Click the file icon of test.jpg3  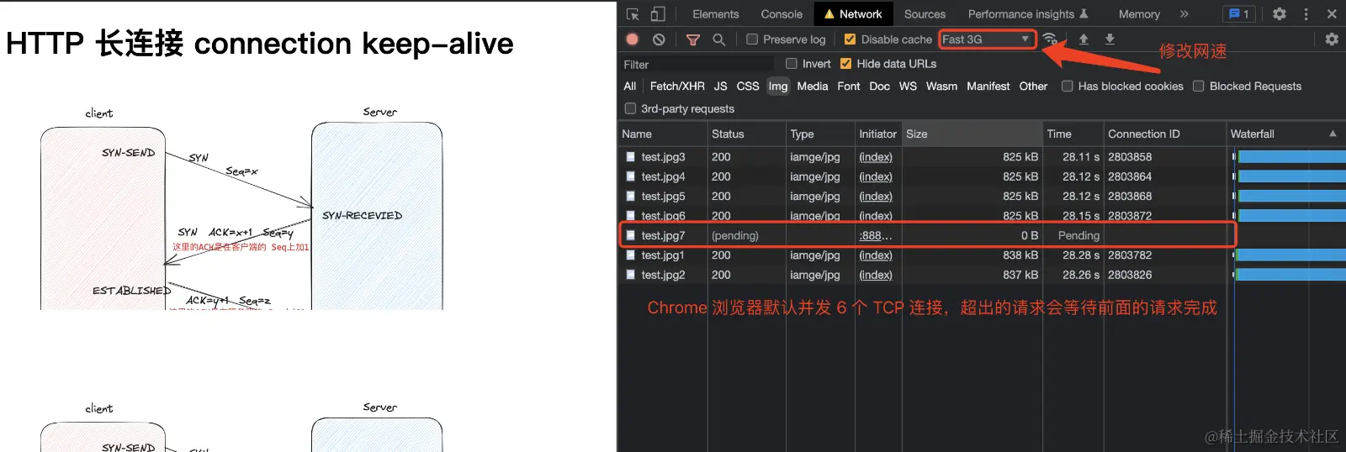coord(630,157)
